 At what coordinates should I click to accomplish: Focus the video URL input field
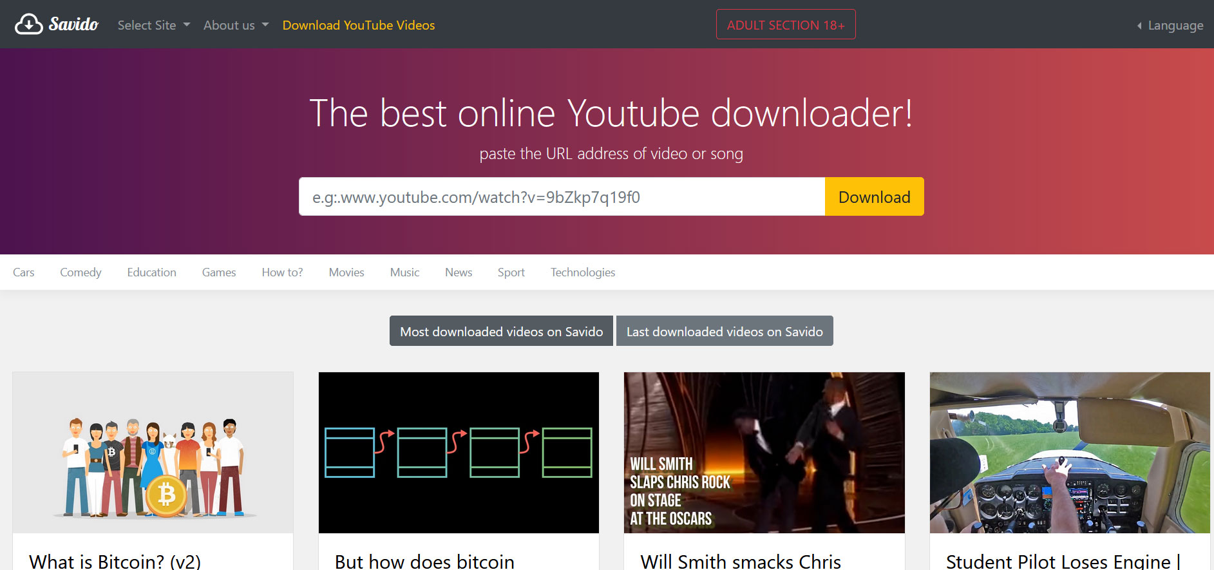(x=562, y=196)
